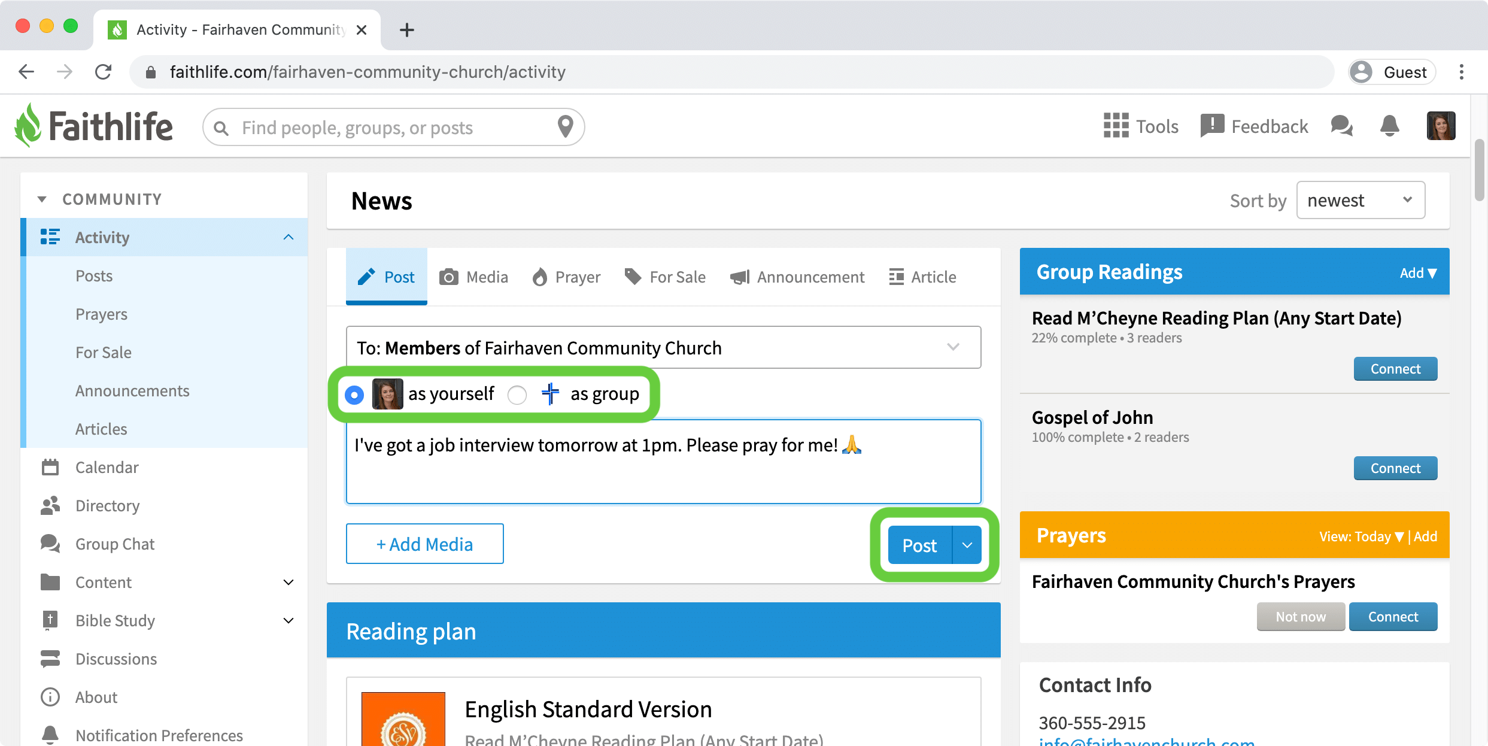Click the search magnifier icon

pyautogui.click(x=221, y=128)
